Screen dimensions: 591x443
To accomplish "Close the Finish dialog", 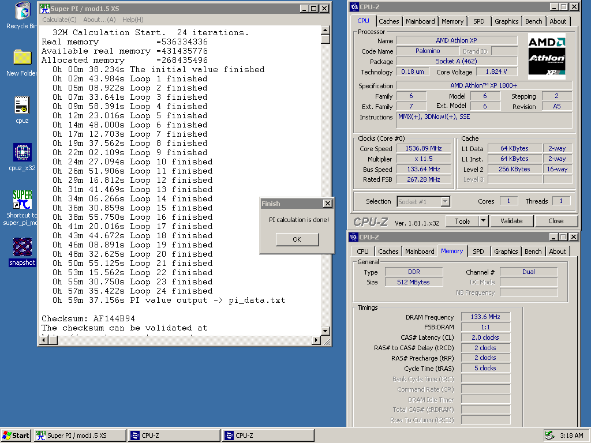I will click(x=328, y=204).
